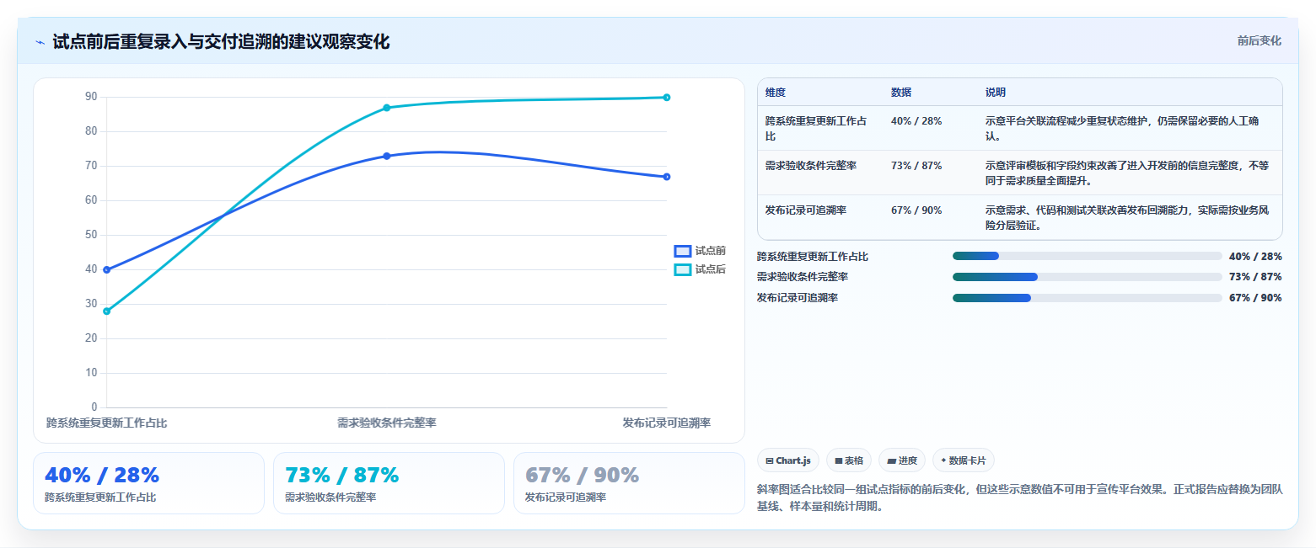
Task: Select the 表格 tag chip
Action: (x=848, y=460)
